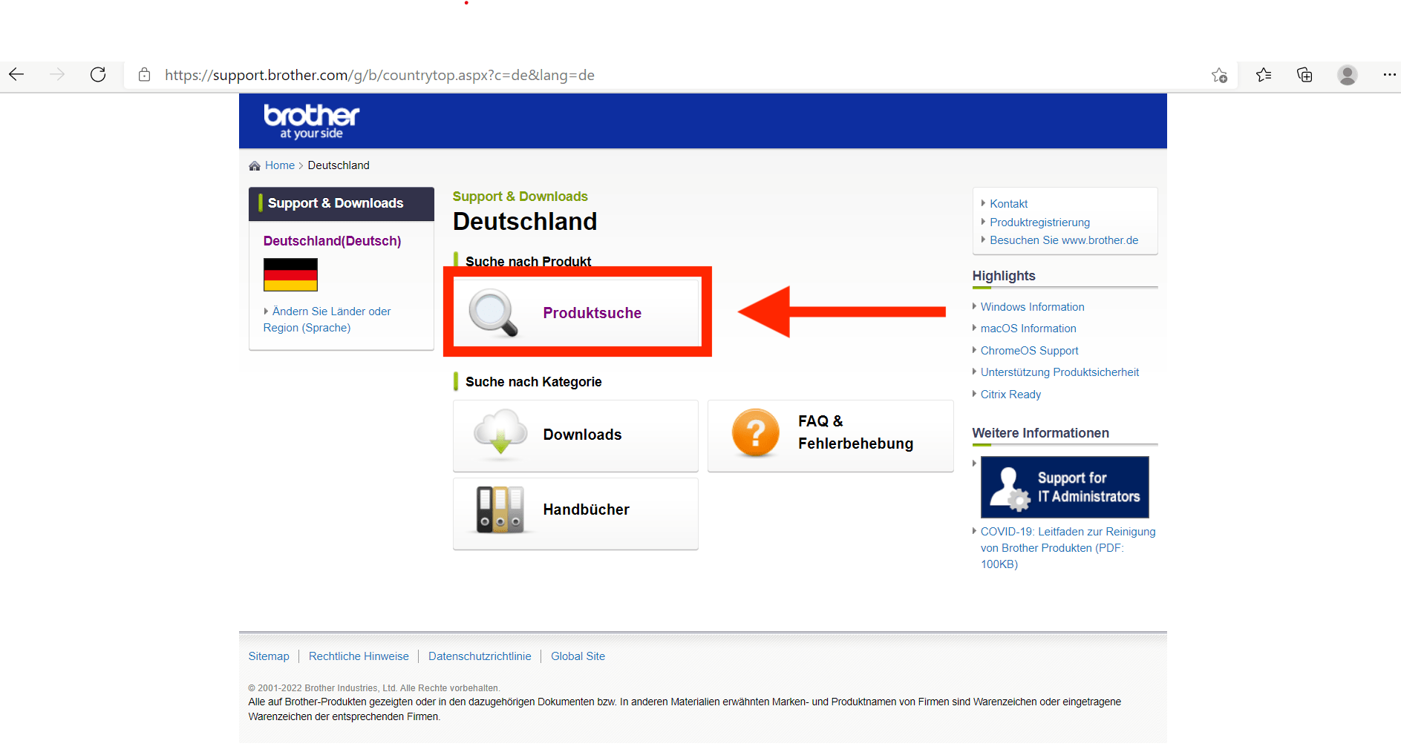This screenshot has height=752, width=1401.
Task: Open the browser profile avatar
Action: (x=1347, y=74)
